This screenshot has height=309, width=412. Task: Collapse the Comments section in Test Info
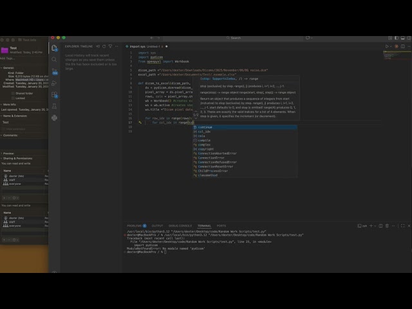click(x=1, y=135)
